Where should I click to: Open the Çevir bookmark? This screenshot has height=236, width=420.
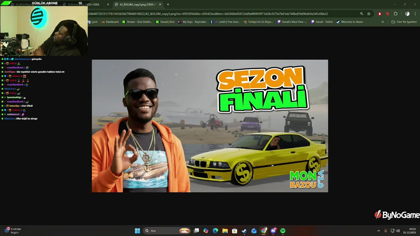(93, 22)
